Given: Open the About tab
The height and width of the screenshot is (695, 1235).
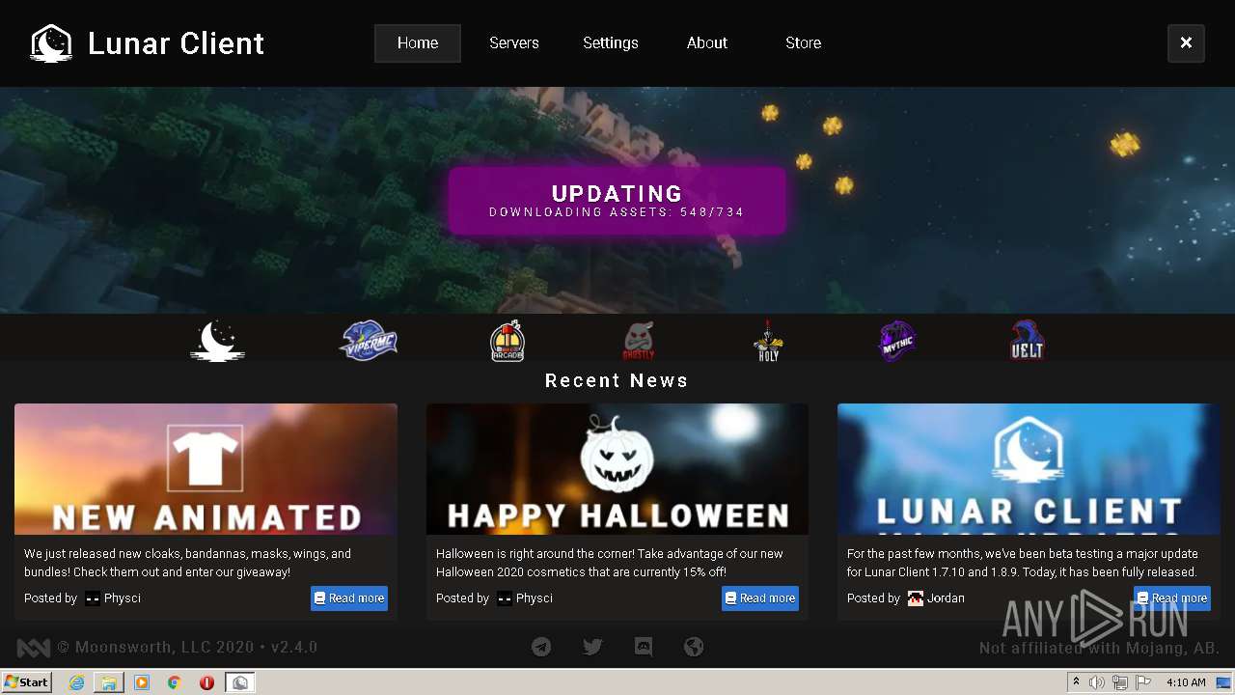Looking at the screenshot, I should click(707, 43).
